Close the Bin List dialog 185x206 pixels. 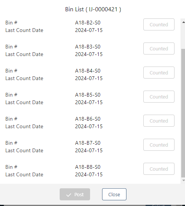pyautogui.click(x=114, y=194)
